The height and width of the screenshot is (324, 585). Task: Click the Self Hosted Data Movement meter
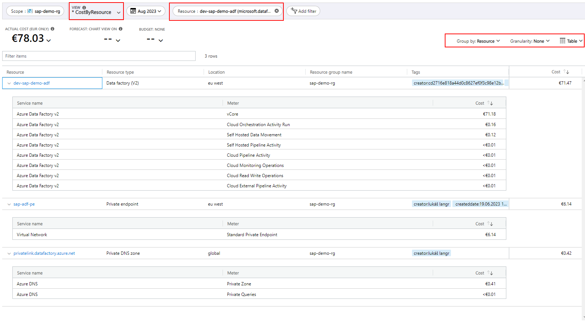coord(254,135)
